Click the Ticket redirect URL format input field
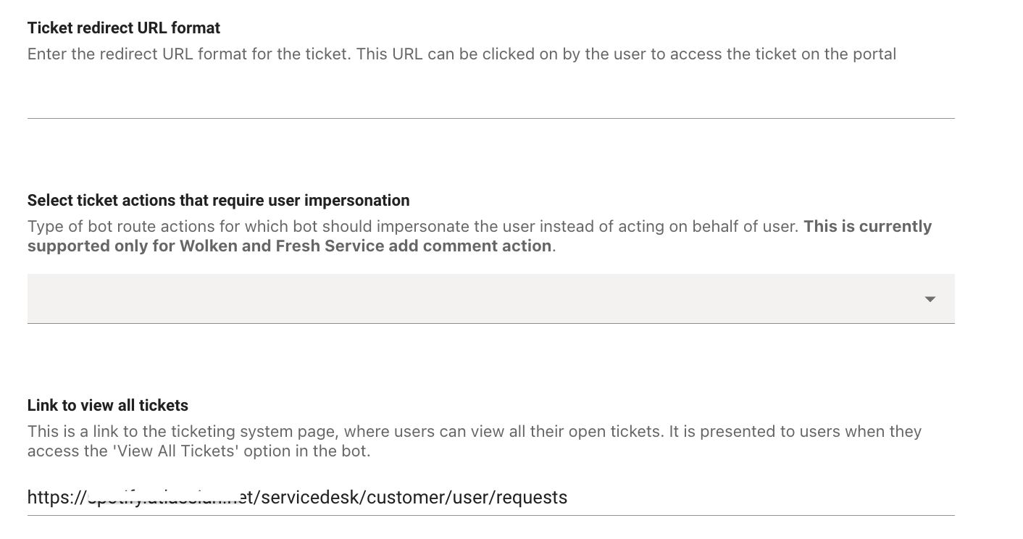The height and width of the screenshot is (539, 1023). (490, 100)
